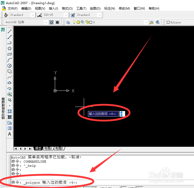Open the Dimension Style manager icon
Viewport: 194px width, 188px height.
(x=40, y=15)
